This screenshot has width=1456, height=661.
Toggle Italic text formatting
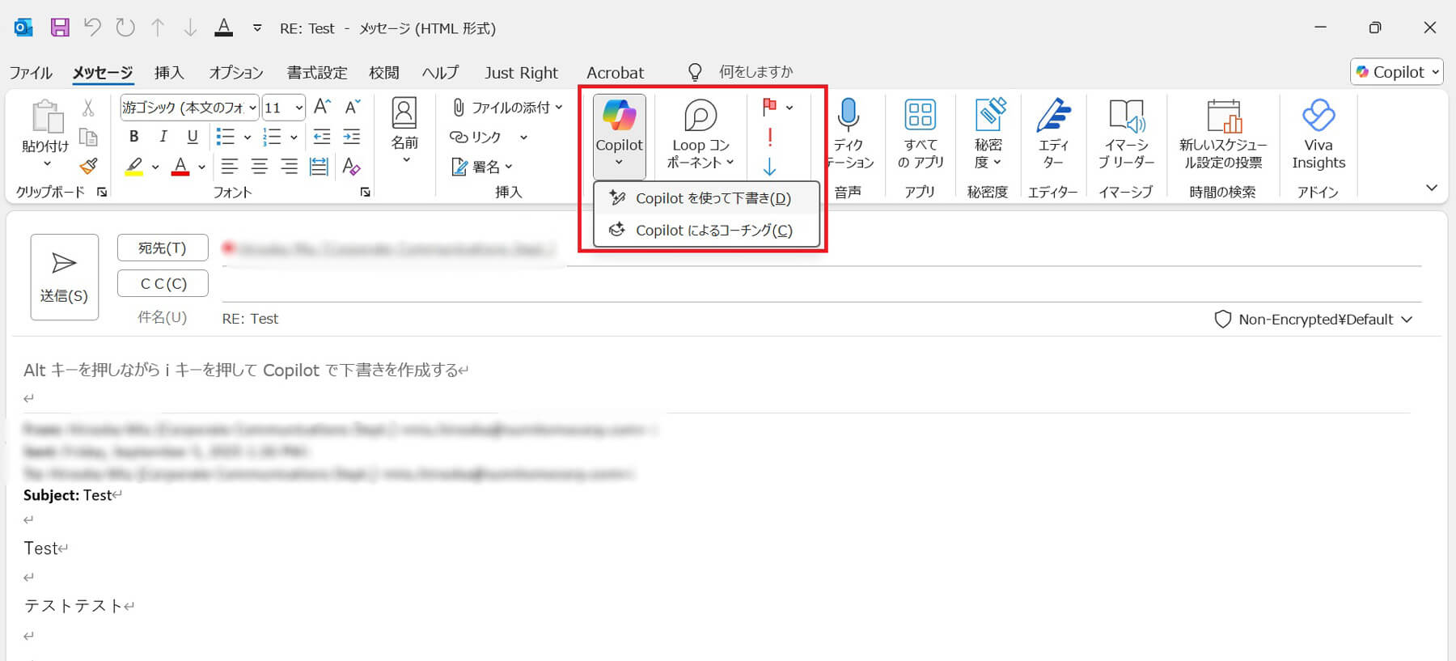[163, 137]
